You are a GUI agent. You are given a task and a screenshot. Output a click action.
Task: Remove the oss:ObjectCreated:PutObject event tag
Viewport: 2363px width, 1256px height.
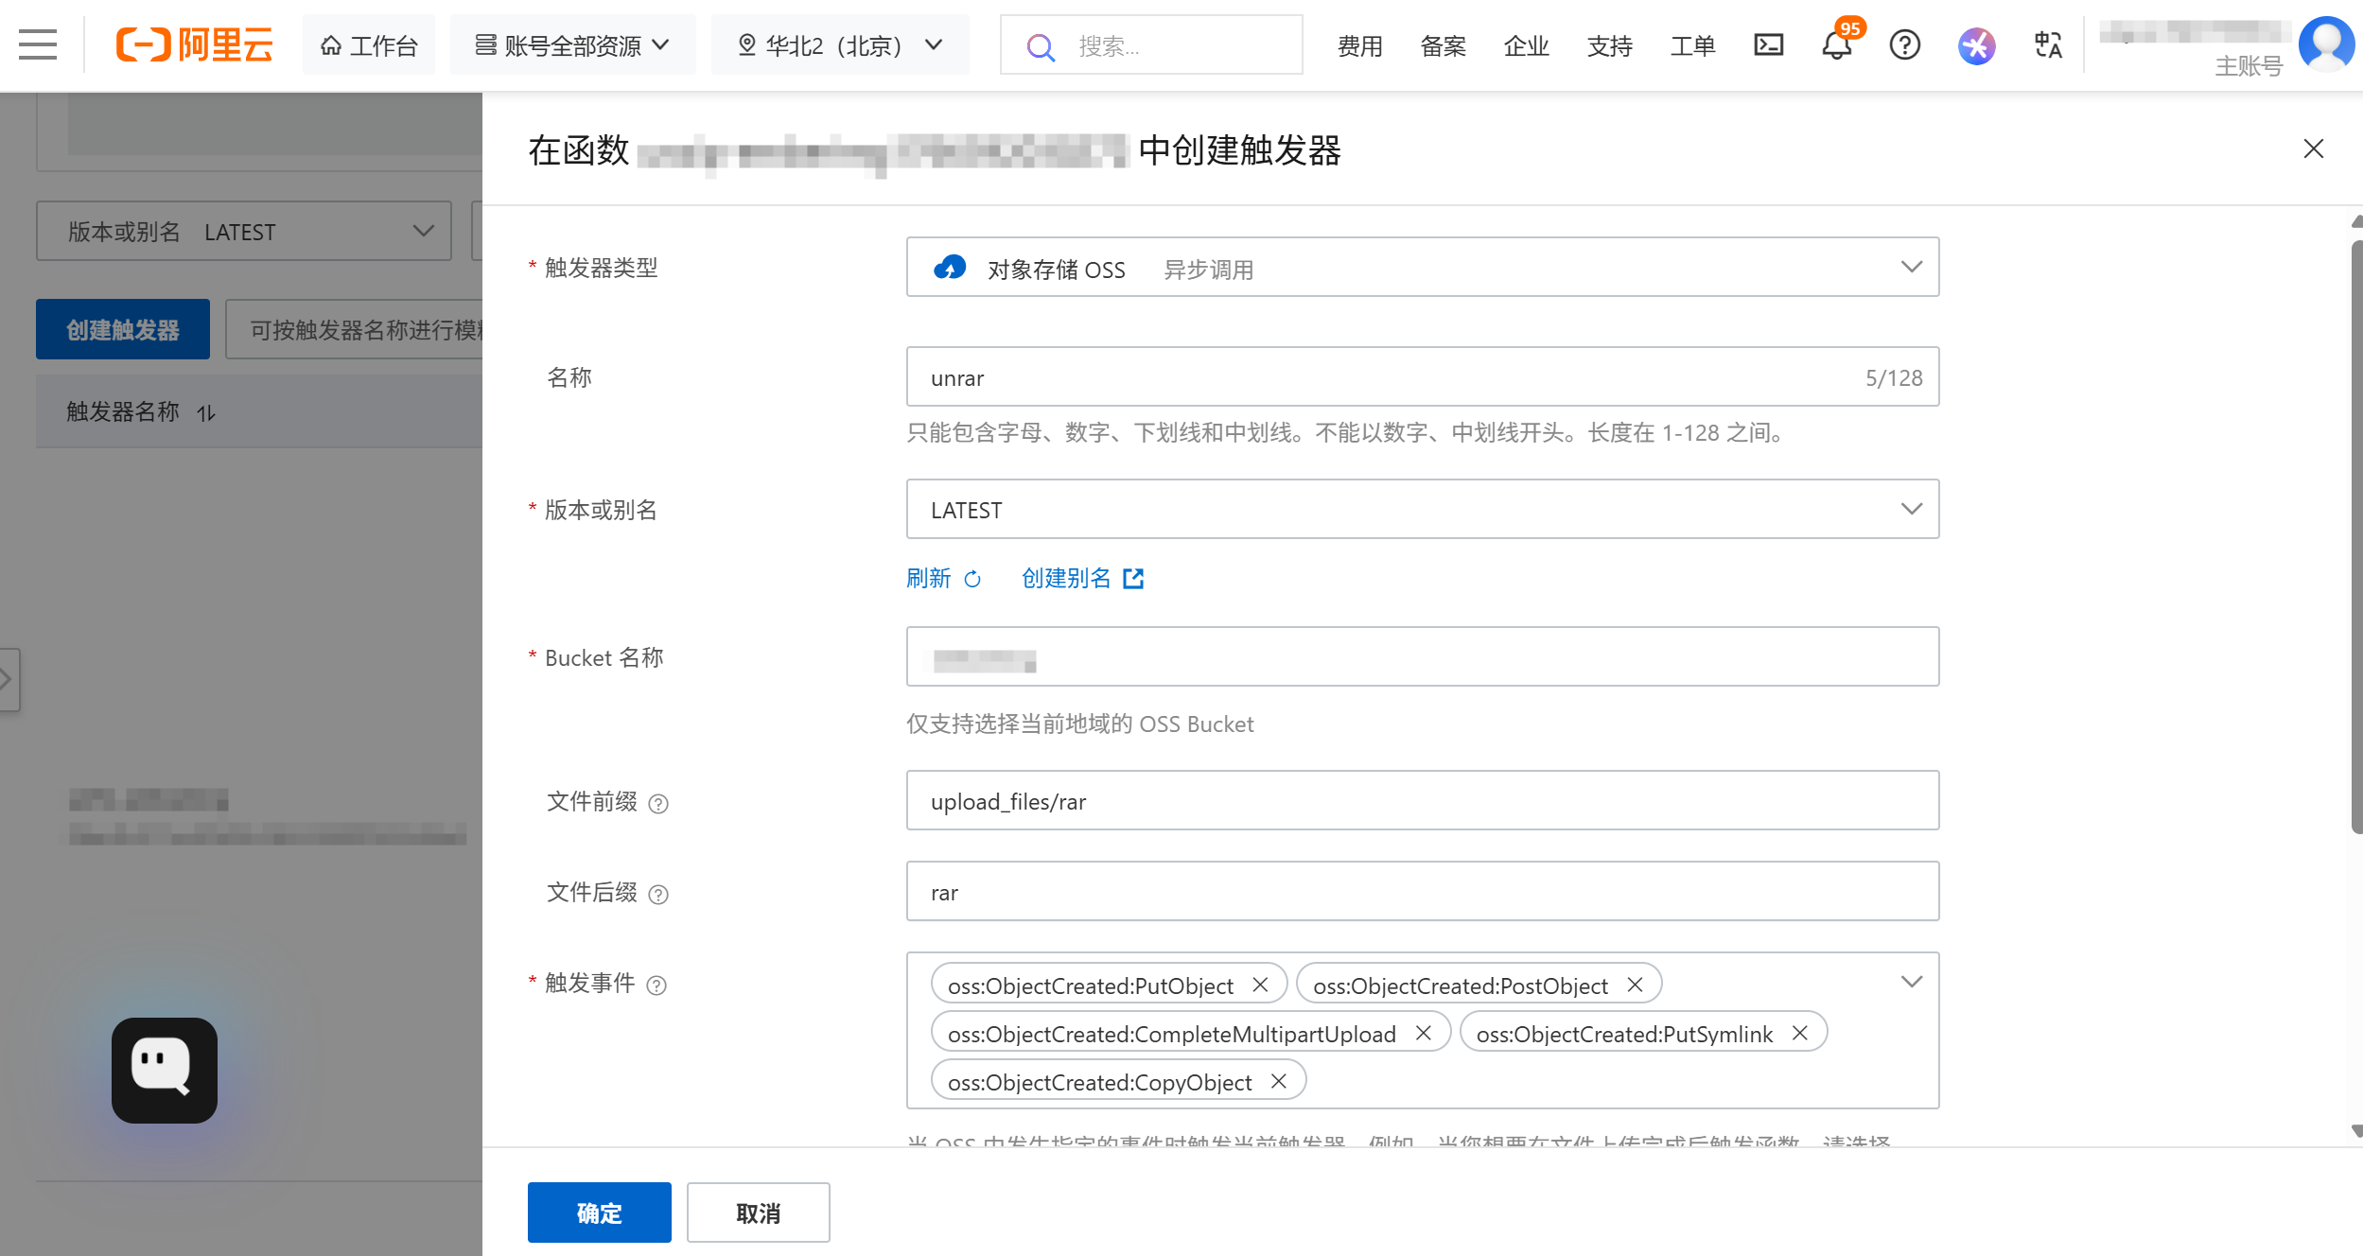click(1260, 985)
